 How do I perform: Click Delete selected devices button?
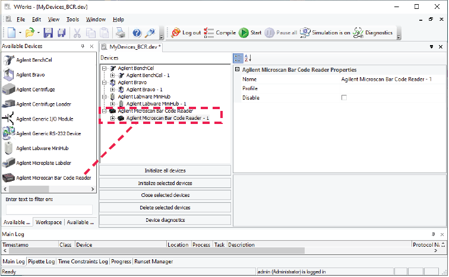[x=165, y=208]
